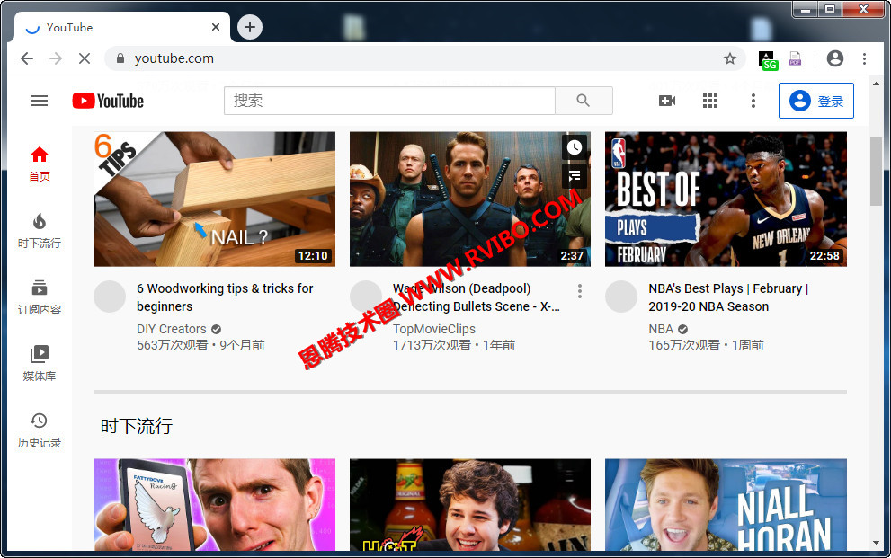Open the YouTube hamburger guide menu
The width and height of the screenshot is (891, 558).
coord(40,101)
